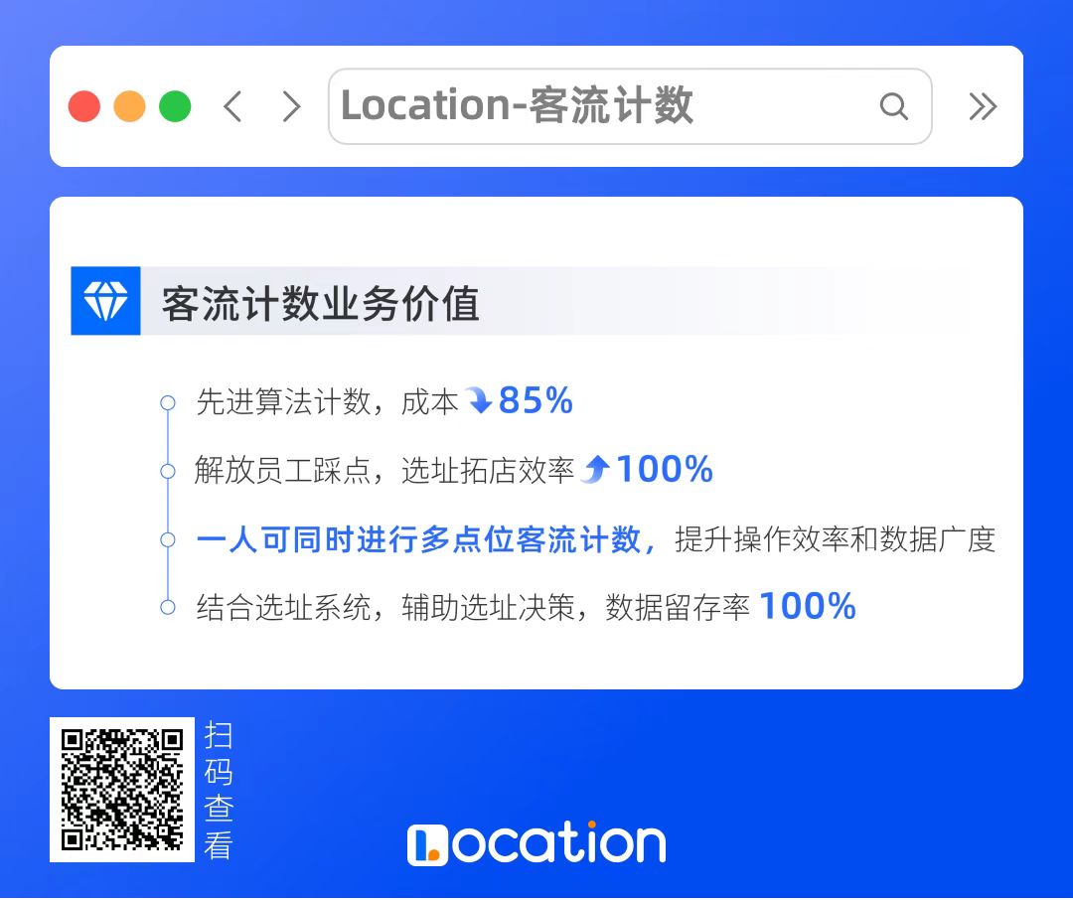
Task: Click the Location logo at the bottom
Action: [x=536, y=843]
